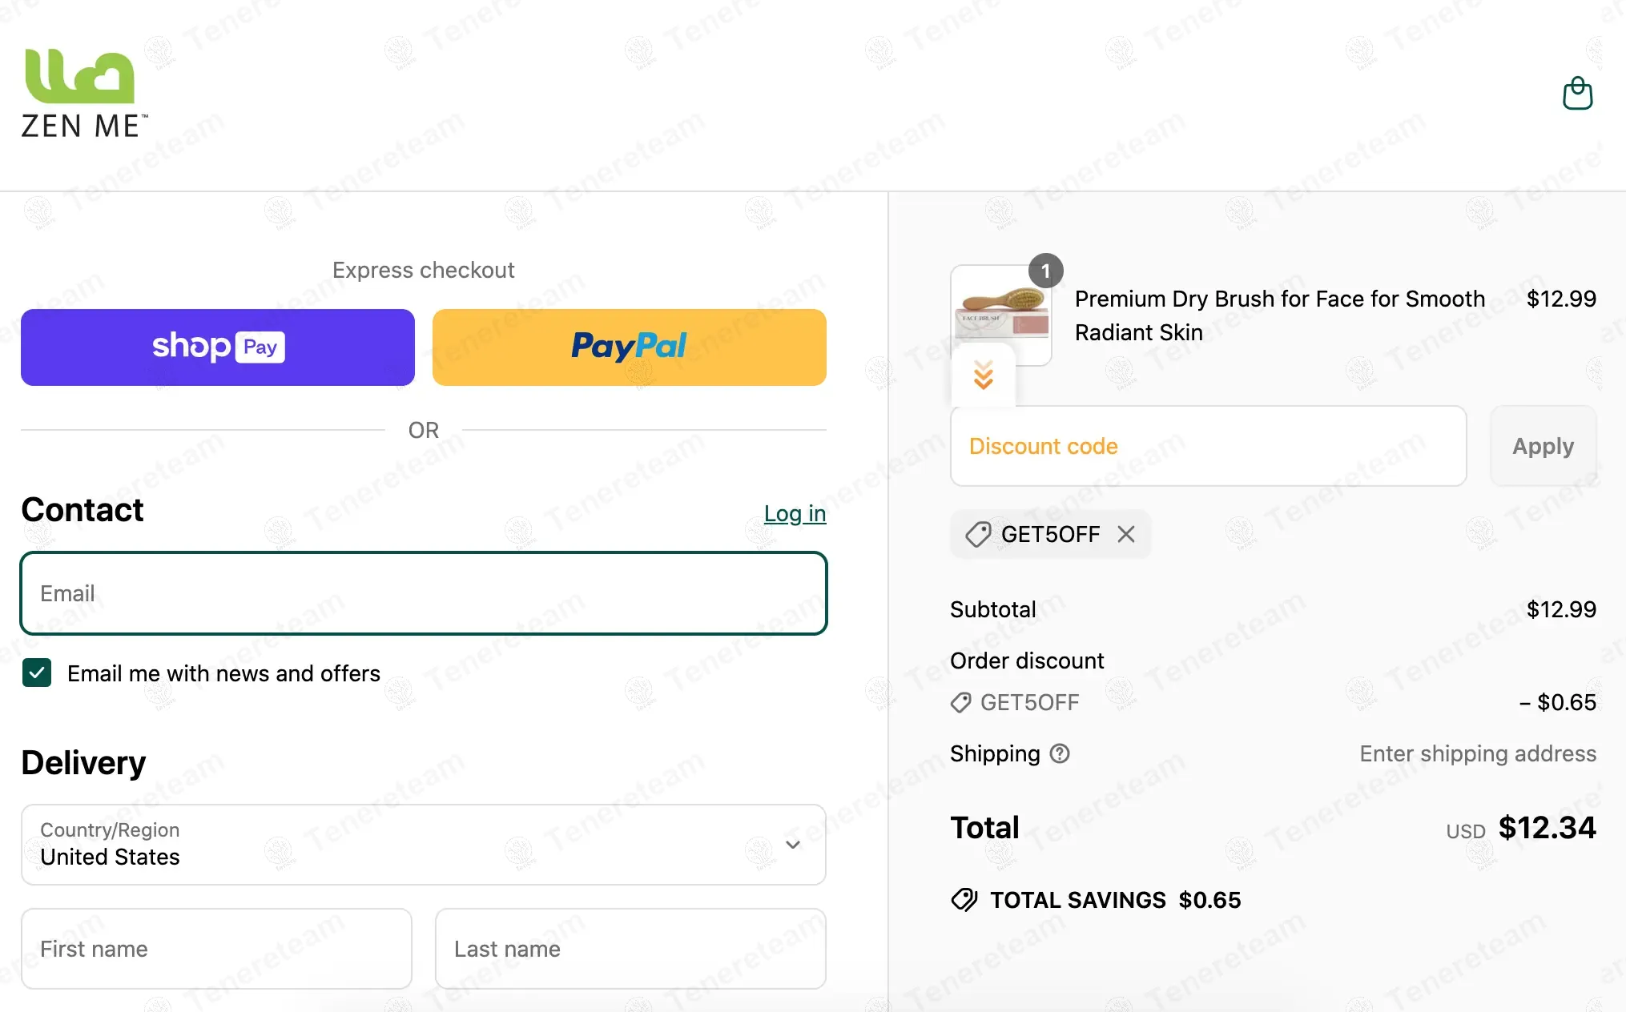
Task: Click the shipping help question mark icon
Action: (1060, 753)
